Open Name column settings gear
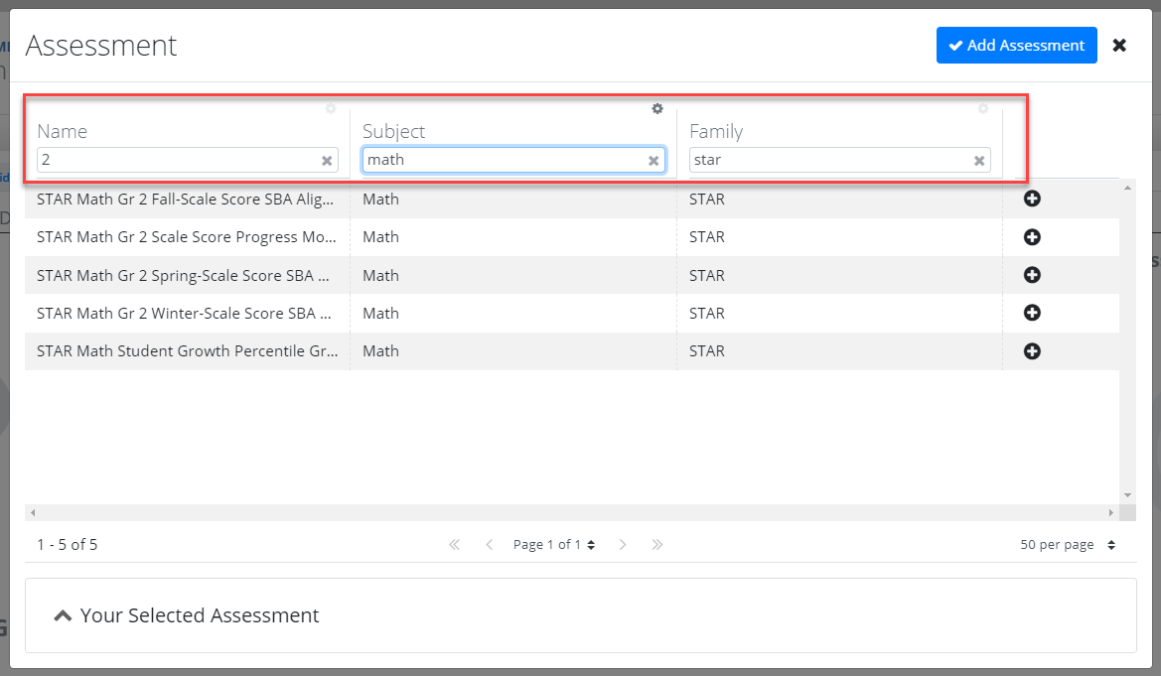Screen dimensions: 1161x676 [331, 109]
